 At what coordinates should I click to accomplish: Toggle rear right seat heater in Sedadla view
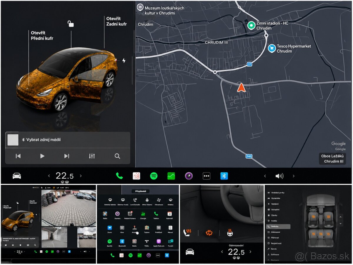click(328, 234)
